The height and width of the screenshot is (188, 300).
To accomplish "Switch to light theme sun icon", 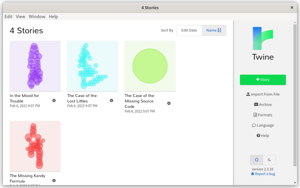I will [257, 160].
